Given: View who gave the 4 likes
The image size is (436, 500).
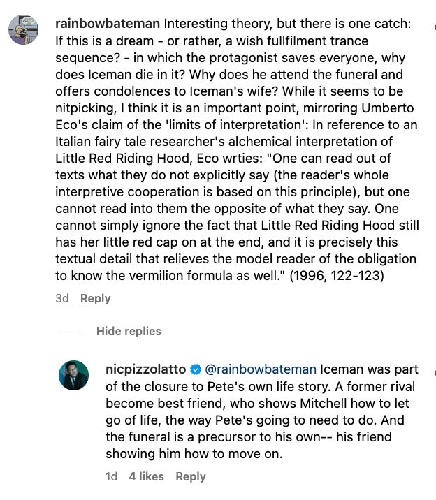Looking at the screenshot, I should 146,476.
